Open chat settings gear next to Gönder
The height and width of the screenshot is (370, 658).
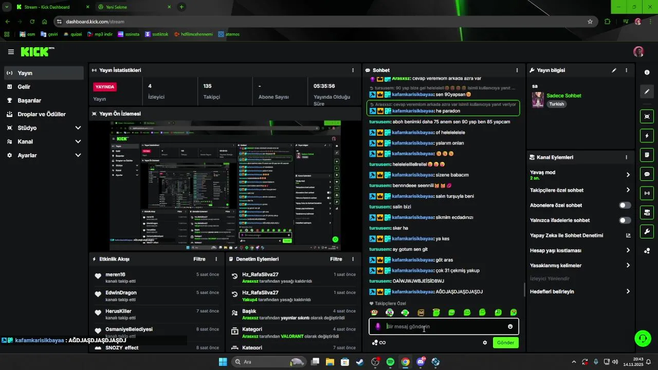(x=484, y=343)
